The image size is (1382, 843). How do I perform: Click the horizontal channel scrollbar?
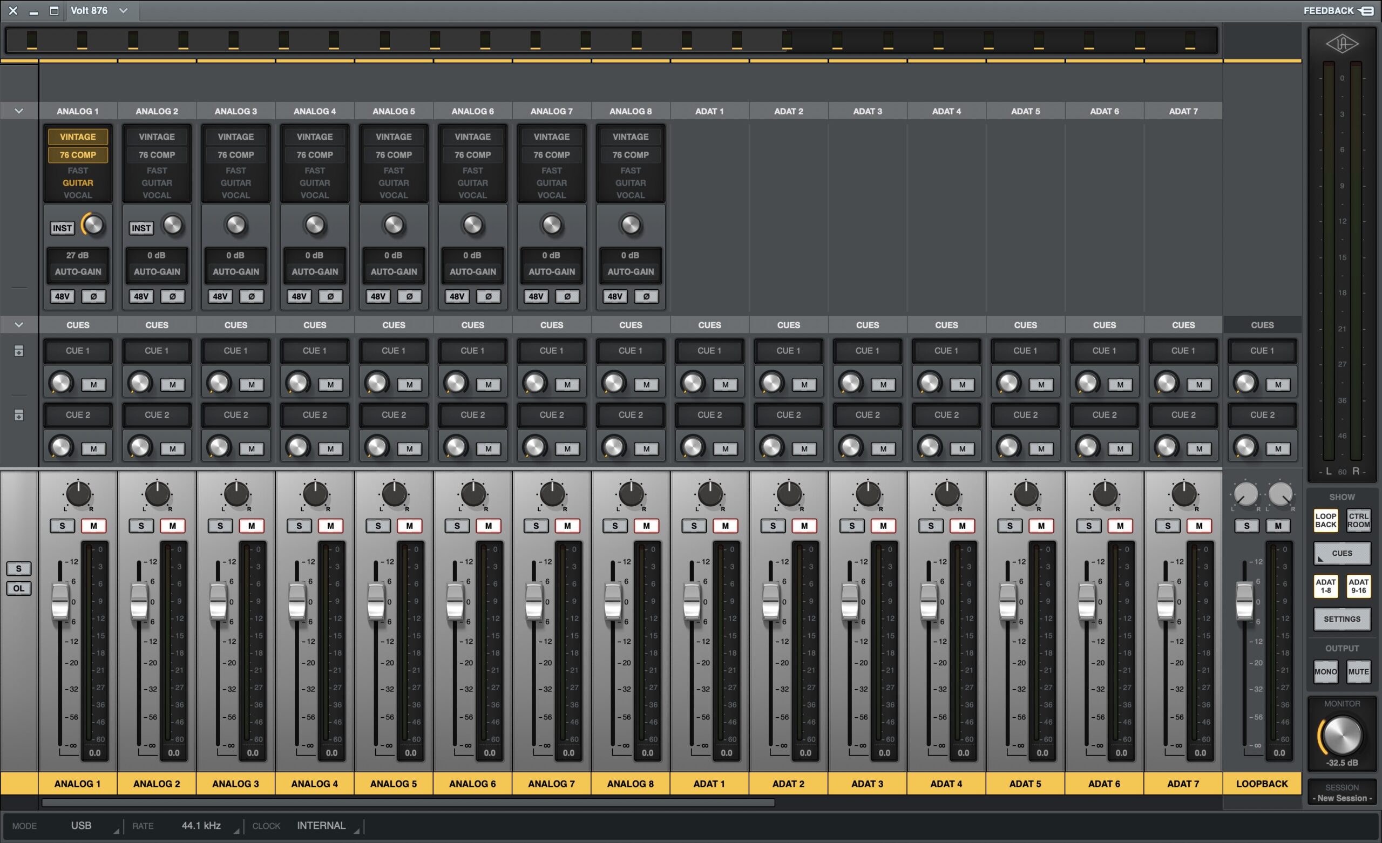tap(408, 803)
